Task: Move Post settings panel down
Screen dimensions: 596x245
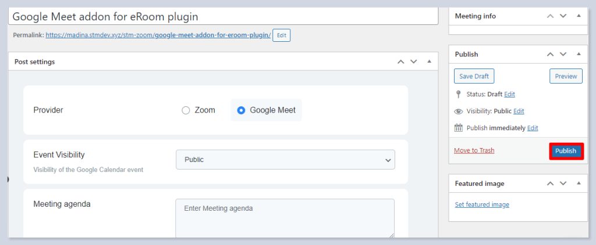Action: pos(413,62)
